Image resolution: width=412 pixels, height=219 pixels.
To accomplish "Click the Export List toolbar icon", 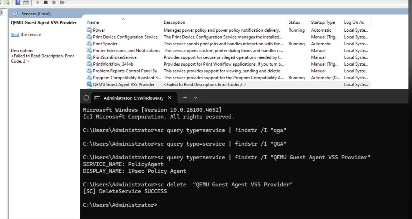I will click(7, 3).
